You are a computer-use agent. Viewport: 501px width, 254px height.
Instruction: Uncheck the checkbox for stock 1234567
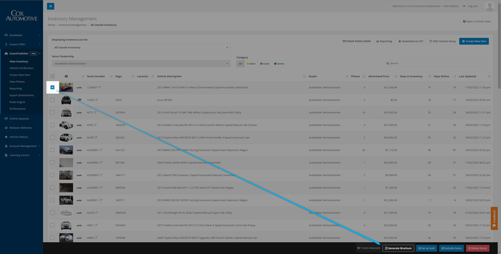coord(52,87)
